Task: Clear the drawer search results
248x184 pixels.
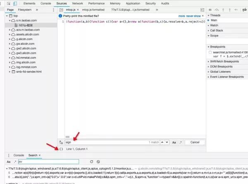Action: [x=98, y=162]
